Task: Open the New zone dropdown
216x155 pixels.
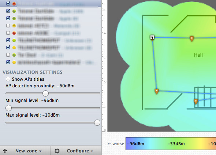Action: [x=29, y=151]
